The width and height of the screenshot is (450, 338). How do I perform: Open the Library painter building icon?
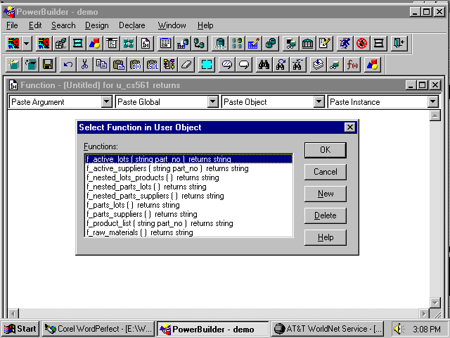307,44
